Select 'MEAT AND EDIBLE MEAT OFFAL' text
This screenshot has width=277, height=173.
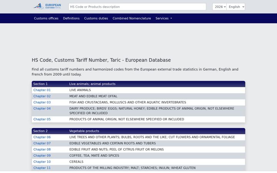click(93, 96)
